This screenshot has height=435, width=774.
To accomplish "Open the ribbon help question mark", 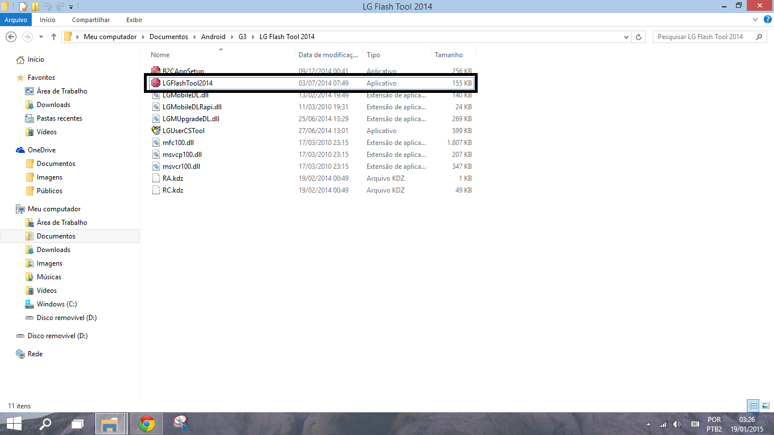I will (767, 19).
